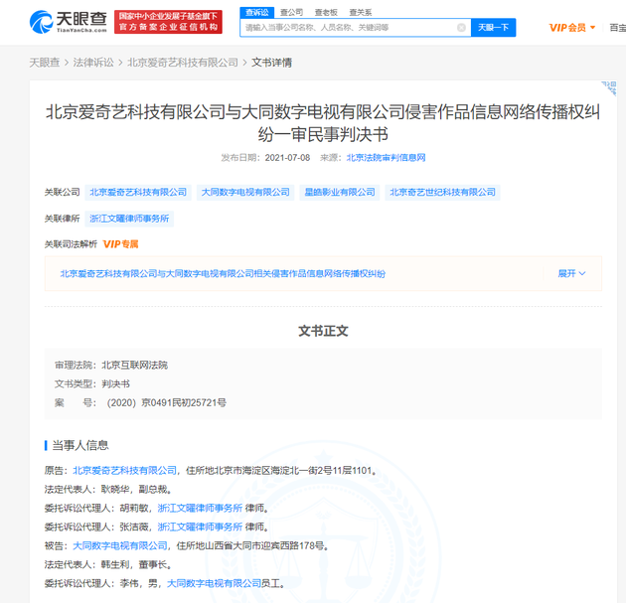Click the corner QR code icon
Screen dimensions: 626x603
pyautogui.click(x=609, y=88)
